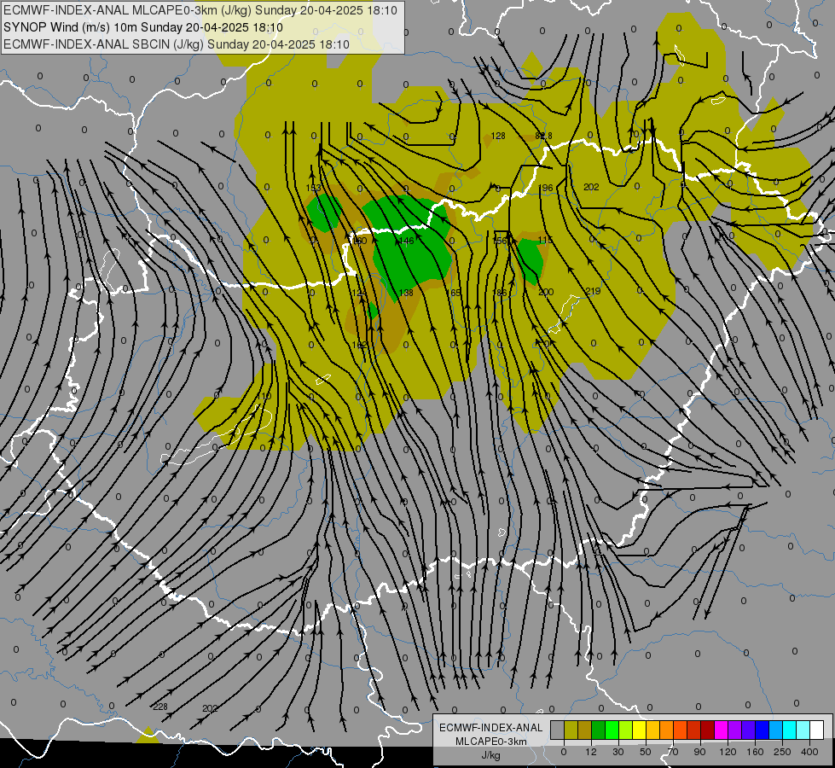Select the legend tick value 90

[x=700, y=752]
